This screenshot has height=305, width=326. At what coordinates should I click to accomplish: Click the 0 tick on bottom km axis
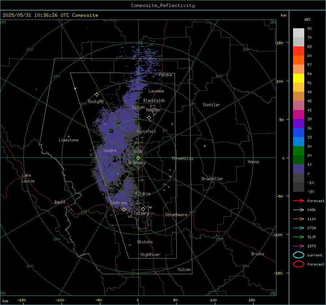click(138, 300)
